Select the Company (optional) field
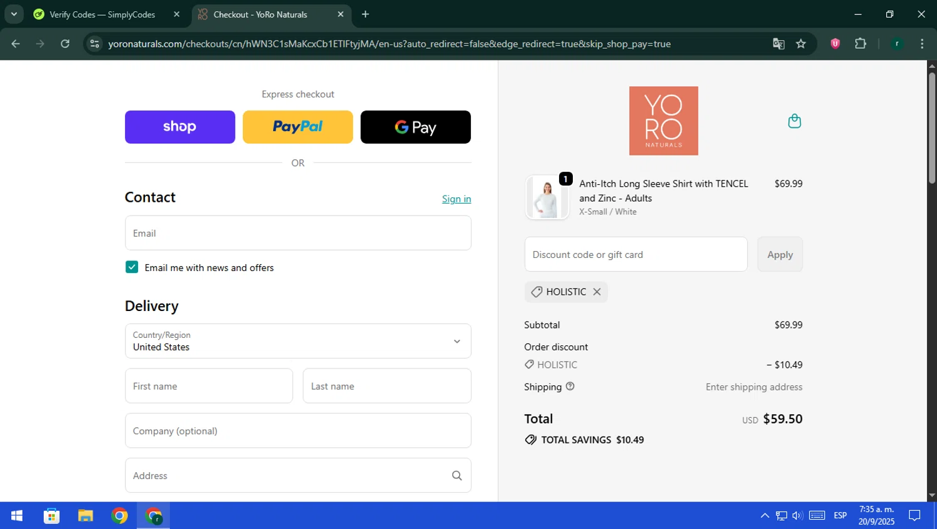This screenshot has height=529, width=937. 298,431
